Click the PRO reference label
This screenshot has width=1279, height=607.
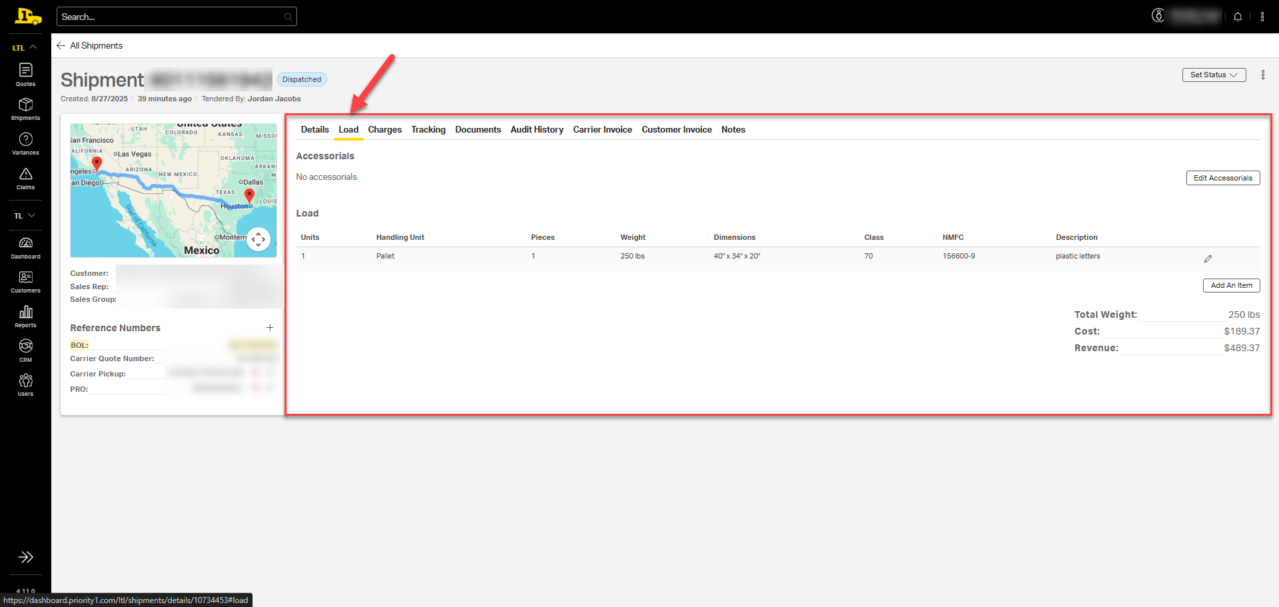(x=79, y=389)
